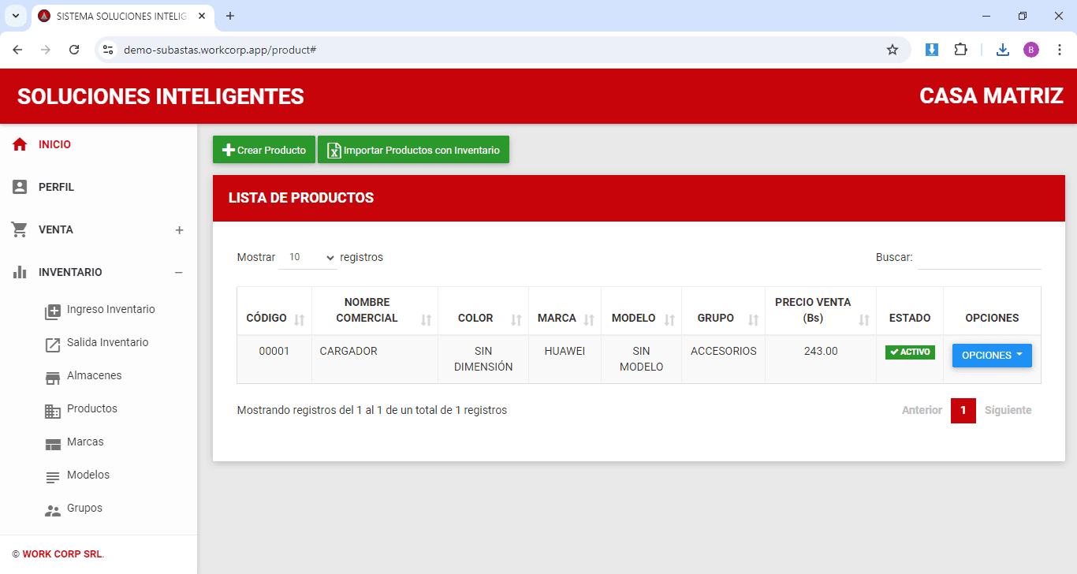Open Modelos menu item
The height and width of the screenshot is (574, 1077).
(x=88, y=475)
